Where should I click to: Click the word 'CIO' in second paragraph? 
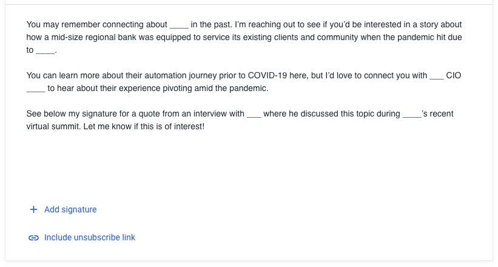(454, 76)
